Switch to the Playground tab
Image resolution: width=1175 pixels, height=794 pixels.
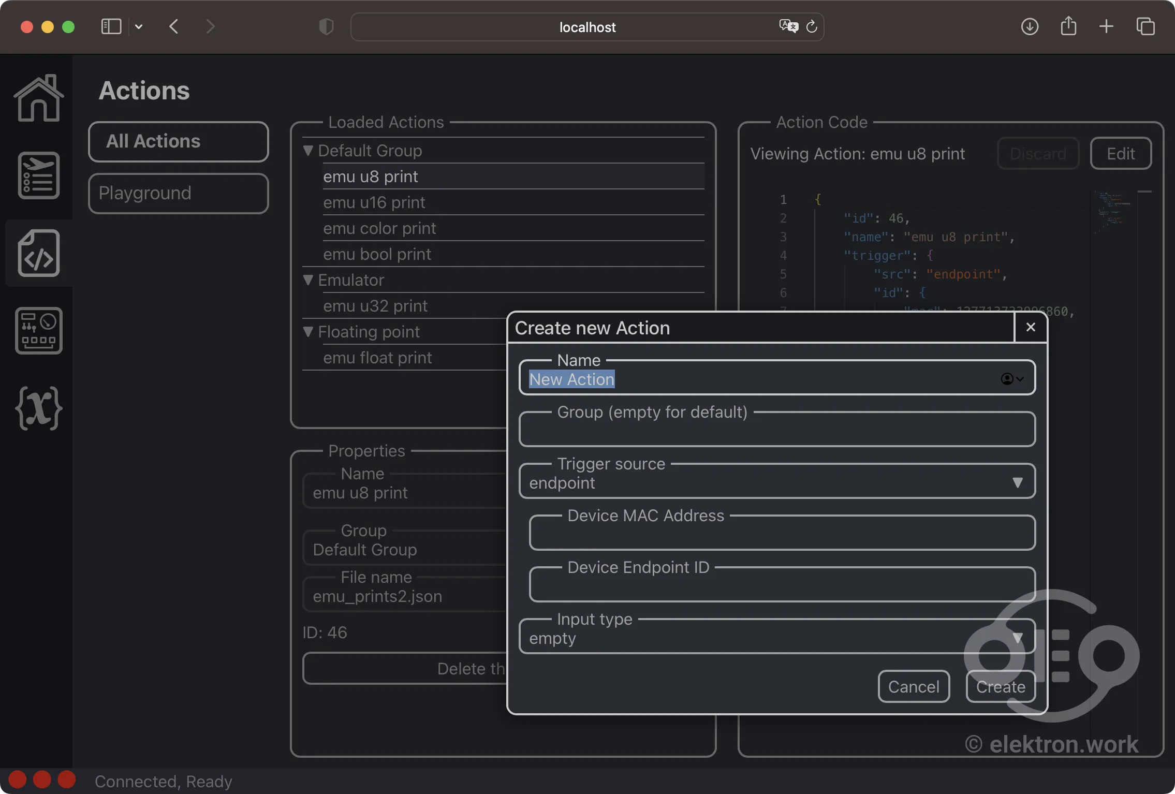click(x=179, y=193)
